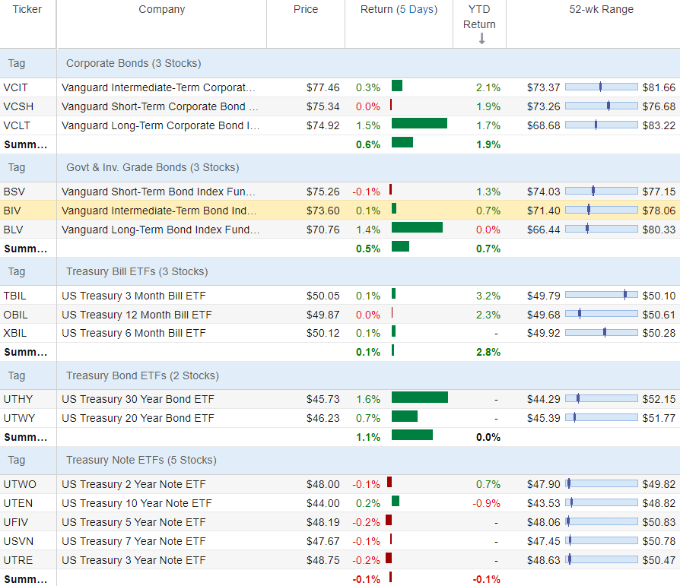Sort by the 52-wk Range column header
680x586 pixels.
[601, 10]
